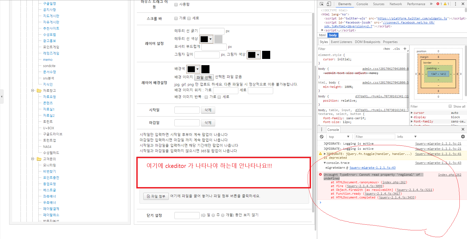Open DevTools three-dot customize menu
Image resolution: width=467 pixels, height=239 pixels.
[455, 4]
